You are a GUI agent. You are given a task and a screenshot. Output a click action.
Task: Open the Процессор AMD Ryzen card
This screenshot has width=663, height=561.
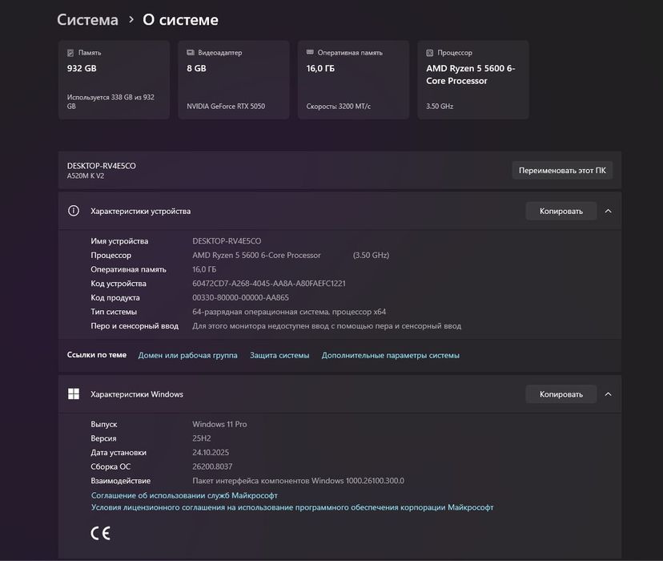[x=473, y=79]
